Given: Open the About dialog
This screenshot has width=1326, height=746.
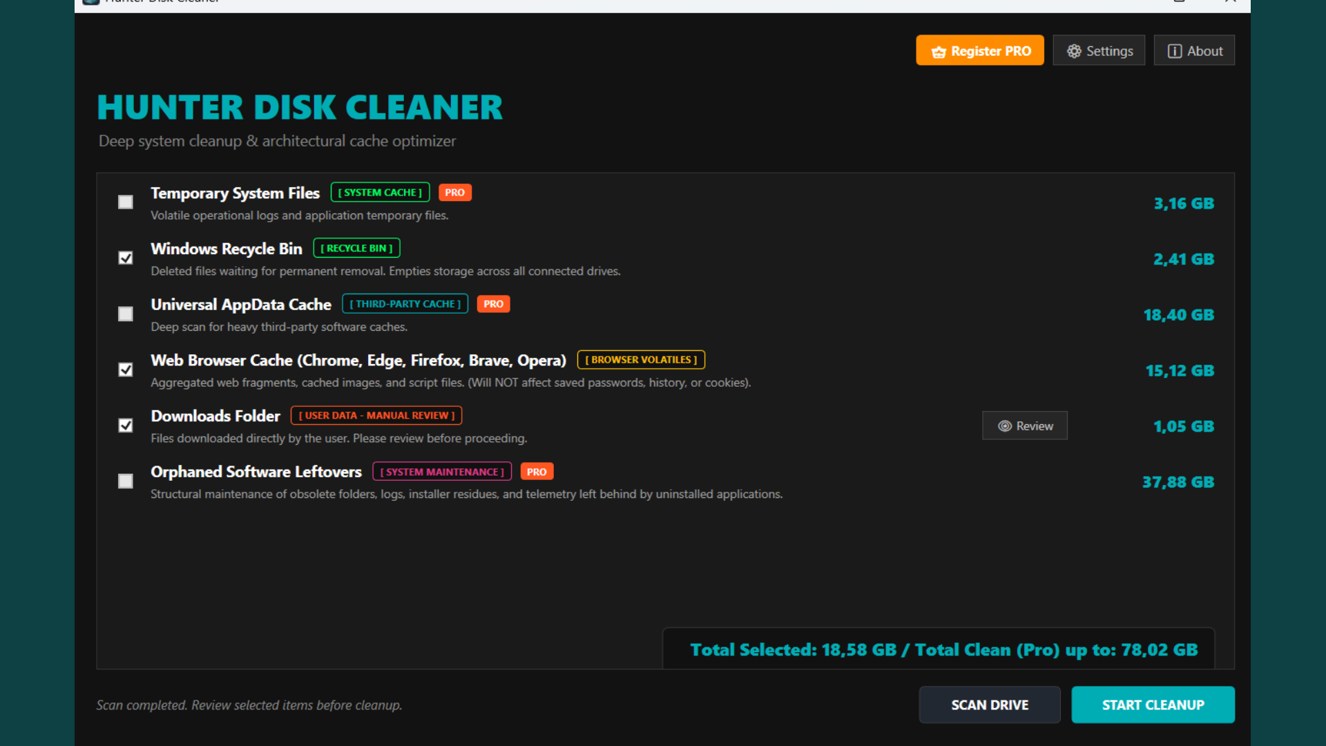Looking at the screenshot, I should coord(1194,50).
